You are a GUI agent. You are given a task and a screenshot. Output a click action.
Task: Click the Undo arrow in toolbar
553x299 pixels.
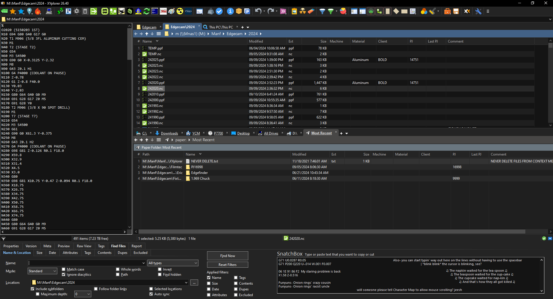point(258,11)
